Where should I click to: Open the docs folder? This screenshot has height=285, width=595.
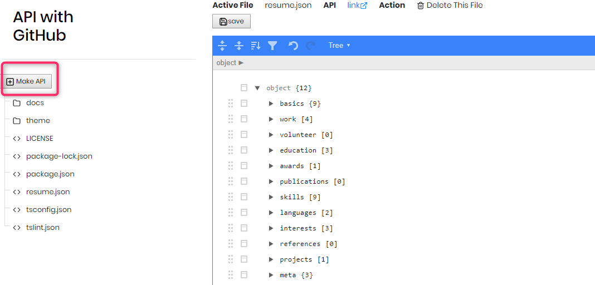point(35,103)
